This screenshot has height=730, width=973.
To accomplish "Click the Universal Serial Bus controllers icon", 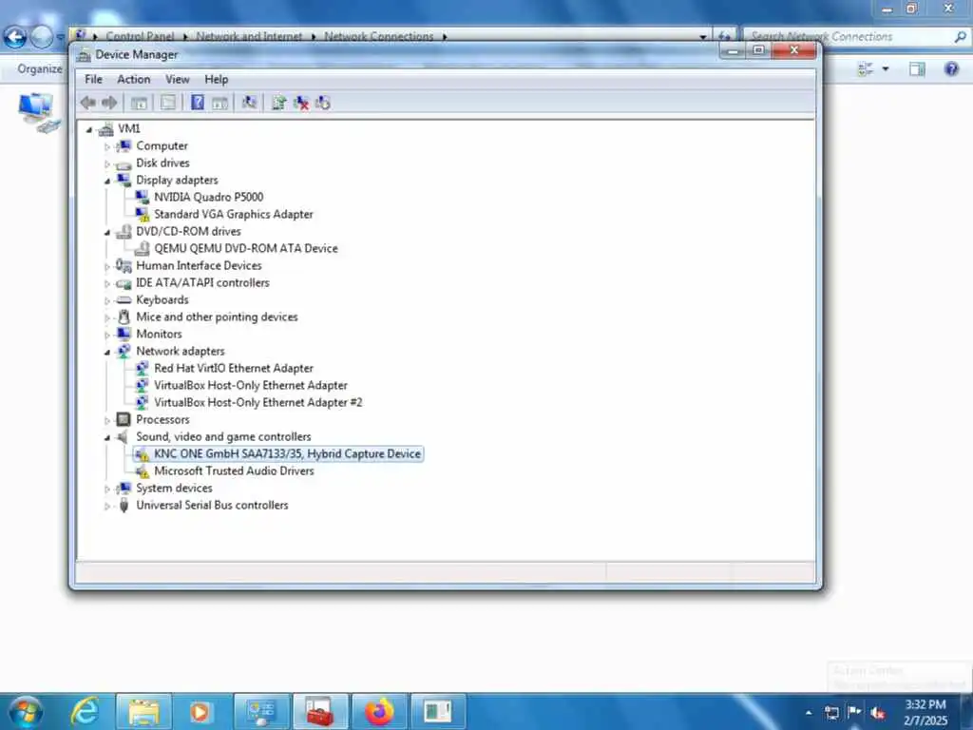I will point(124,506).
